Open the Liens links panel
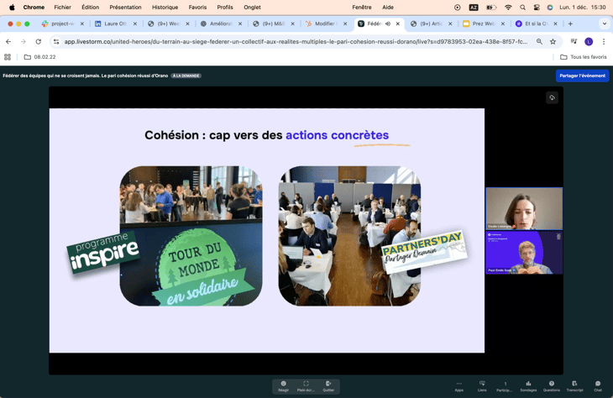This screenshot has width=613, height=398. (482, 385)
